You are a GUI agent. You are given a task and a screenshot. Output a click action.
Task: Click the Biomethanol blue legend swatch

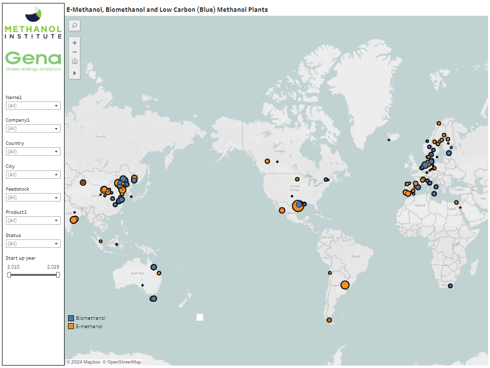(71, 318)
